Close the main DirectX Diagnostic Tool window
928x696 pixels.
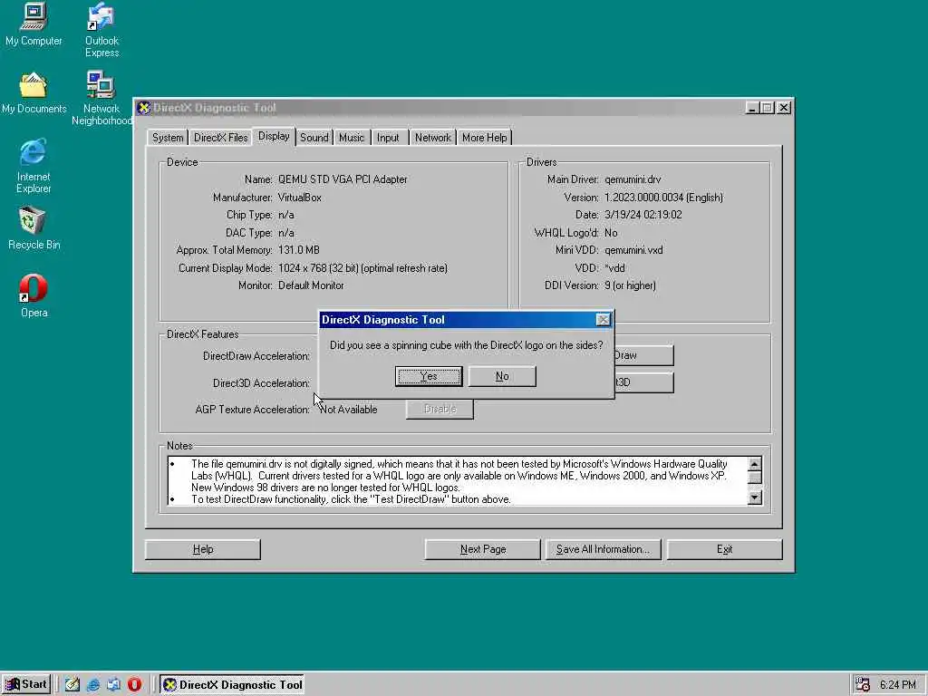pyautogui.click(x=784, y=108)
